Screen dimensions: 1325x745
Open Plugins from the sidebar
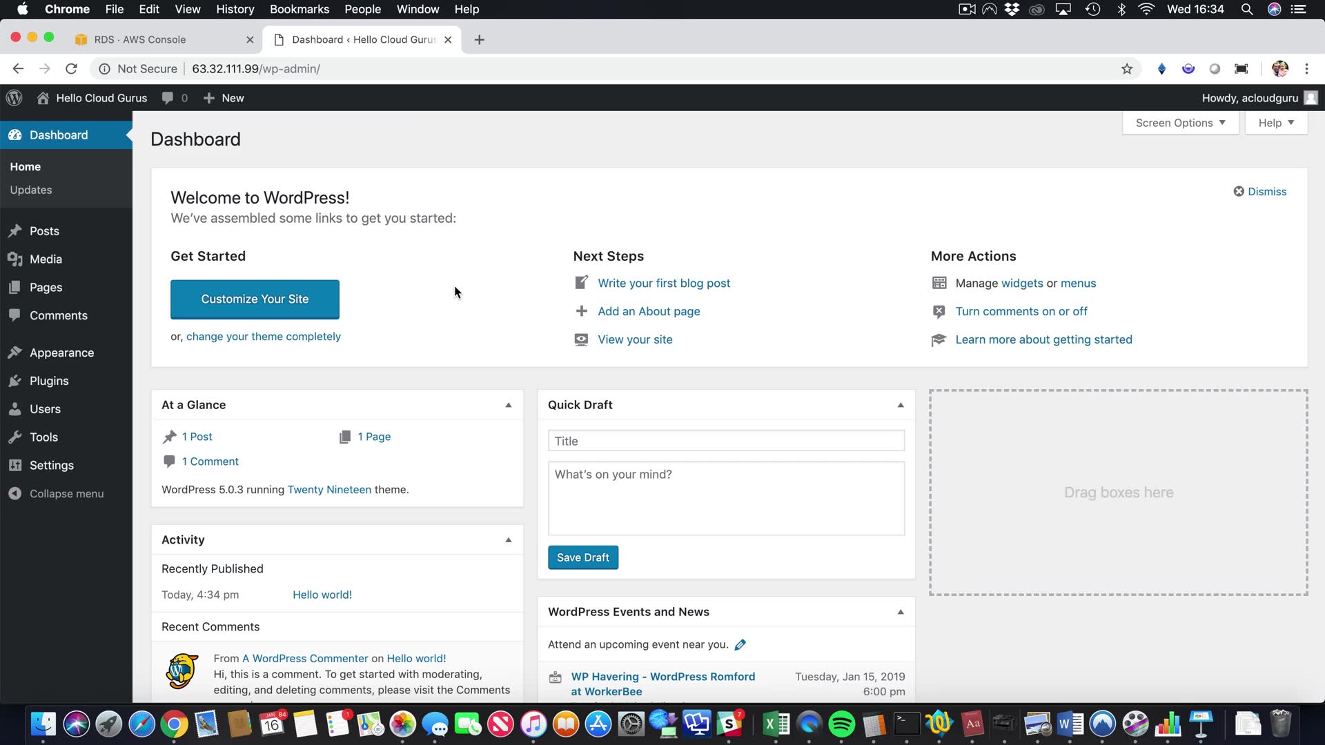[x=48, y=381]
